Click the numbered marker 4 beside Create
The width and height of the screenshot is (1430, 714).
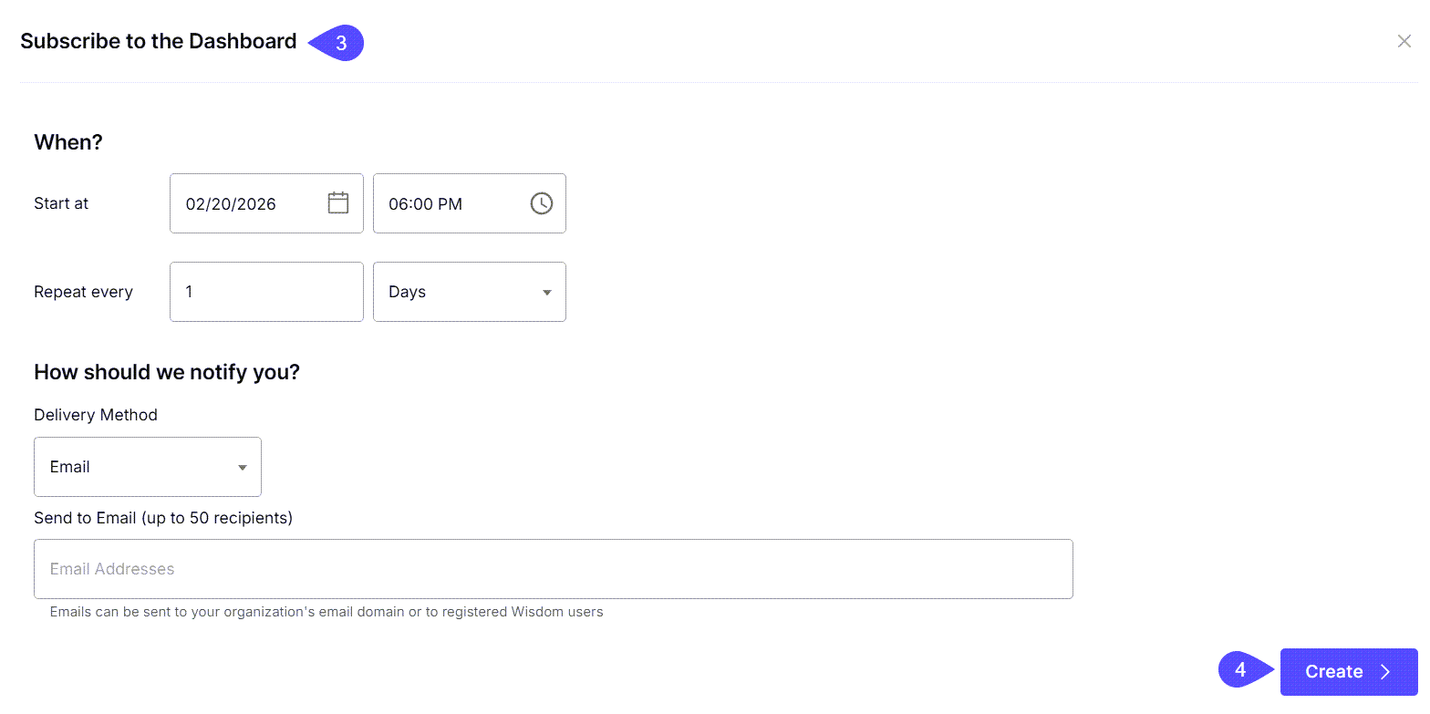click(x=1241, y=669)
